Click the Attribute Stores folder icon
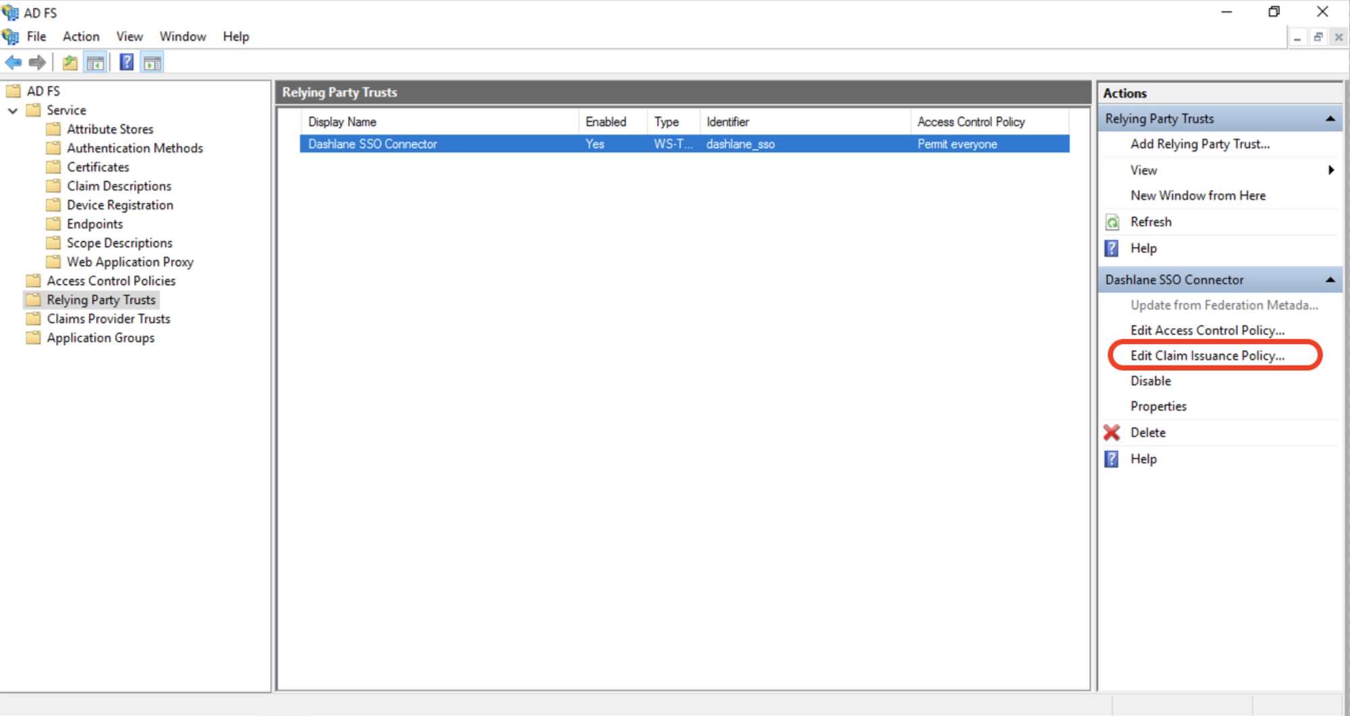 coord(53,129)
